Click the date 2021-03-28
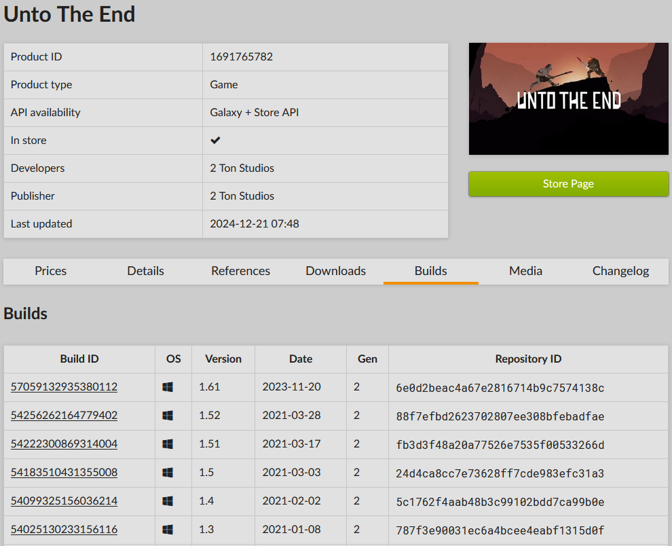 (291, 416)
